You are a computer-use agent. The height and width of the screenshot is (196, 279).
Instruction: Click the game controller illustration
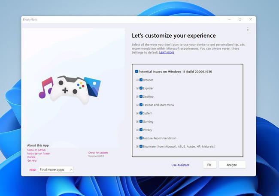pyautogui.click(x=70, y=90)
